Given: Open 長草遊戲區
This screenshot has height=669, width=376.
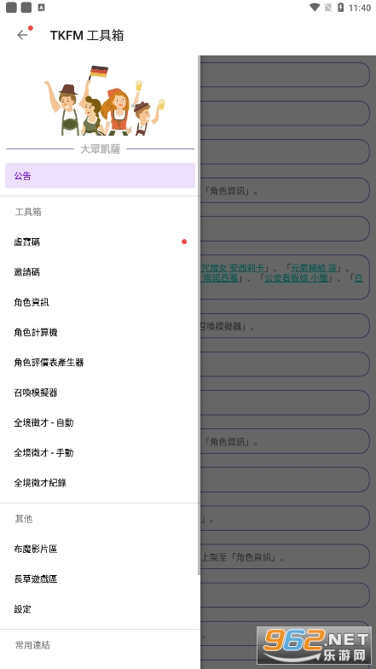Looking at the screenshot, I should 101,579.
